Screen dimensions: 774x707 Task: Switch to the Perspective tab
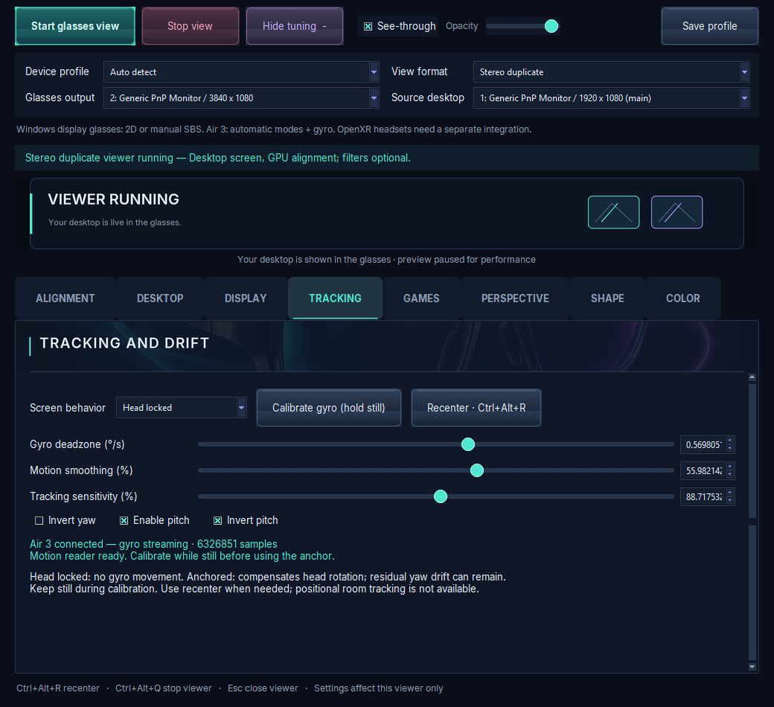pos(515,298)
